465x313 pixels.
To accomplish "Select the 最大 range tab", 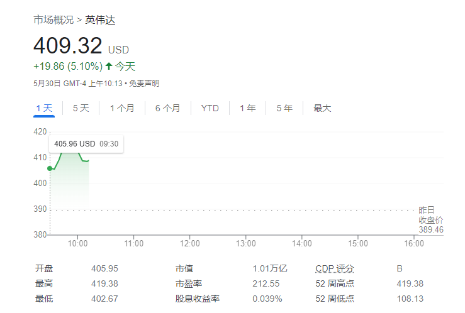I will (x=322, y=108).
